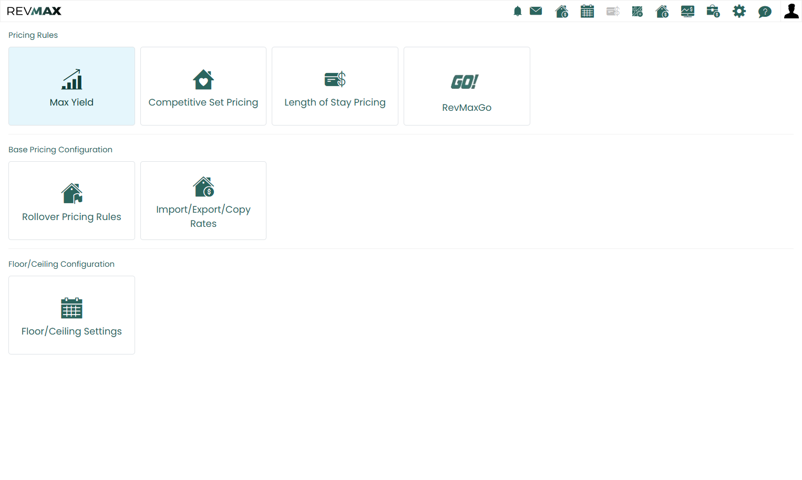Click the GO! icon in the RevMaxGo tile
The height and width of the screenshot is (480, 802).
click(465, 81)
